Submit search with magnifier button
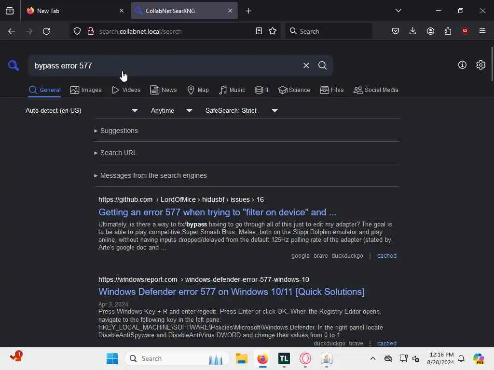 tap(322, 66)
